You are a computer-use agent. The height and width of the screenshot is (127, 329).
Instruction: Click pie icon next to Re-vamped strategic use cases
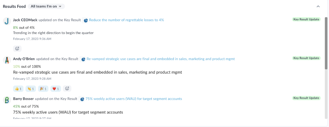(x=83, y=59)
